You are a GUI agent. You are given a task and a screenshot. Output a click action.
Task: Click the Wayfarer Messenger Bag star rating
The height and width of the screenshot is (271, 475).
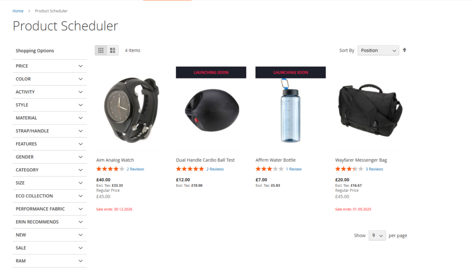click(x=349, y=169)
